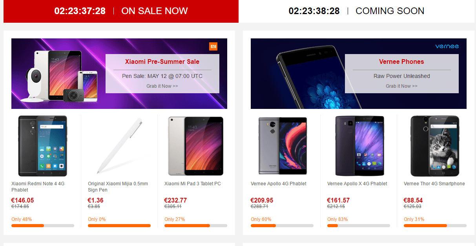Open the Vernee Apollo 4G Phablet image
The width and height of the screenshot is (476, 246).
(282, 146)
